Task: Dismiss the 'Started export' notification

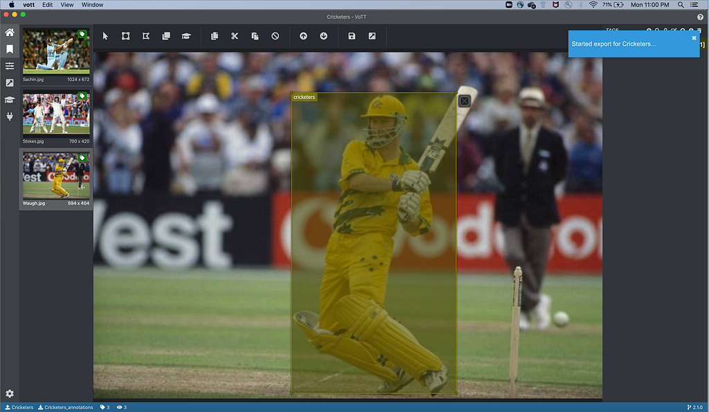Action: click(694, 38)
